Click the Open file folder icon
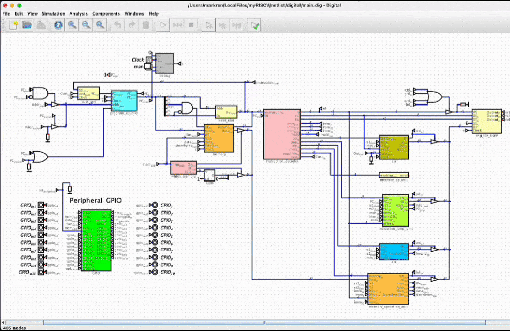Image resolution: width=510 pixels, height=331 pixels. (27, 24)
